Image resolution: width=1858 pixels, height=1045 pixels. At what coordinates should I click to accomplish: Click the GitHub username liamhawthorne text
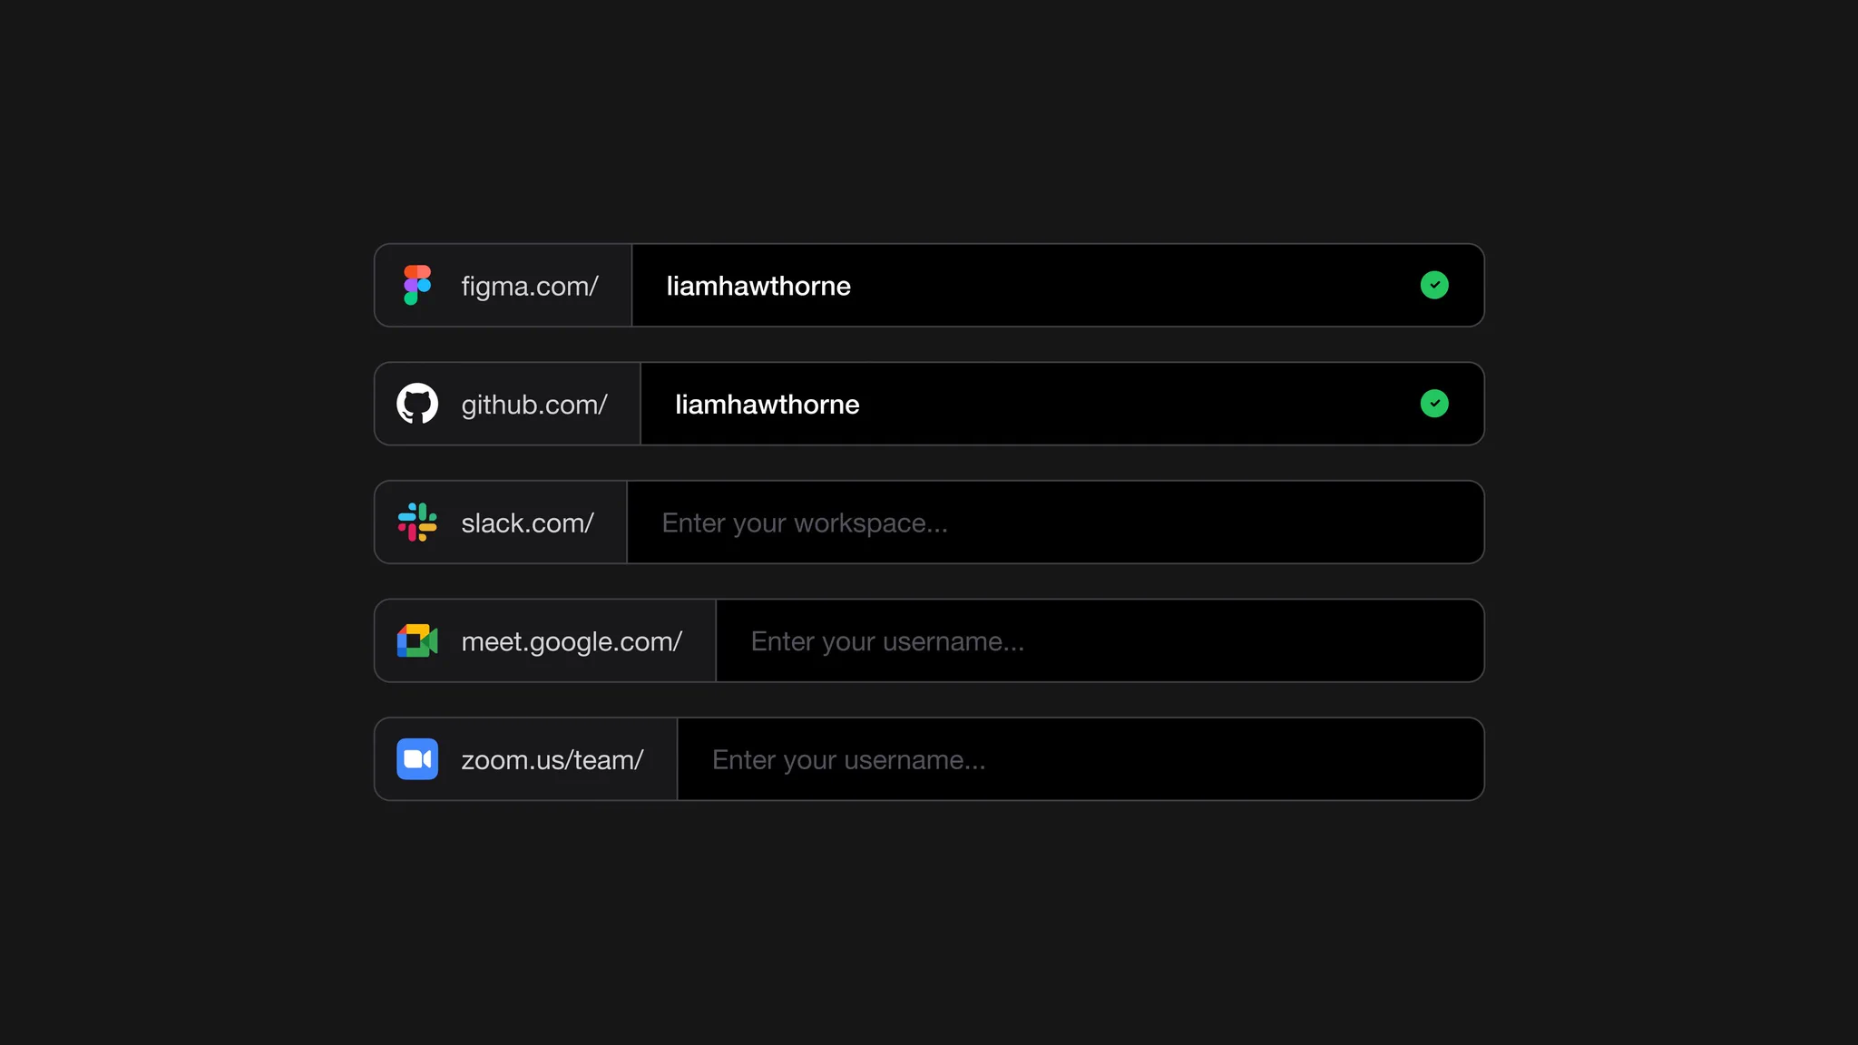click(768, 405)
